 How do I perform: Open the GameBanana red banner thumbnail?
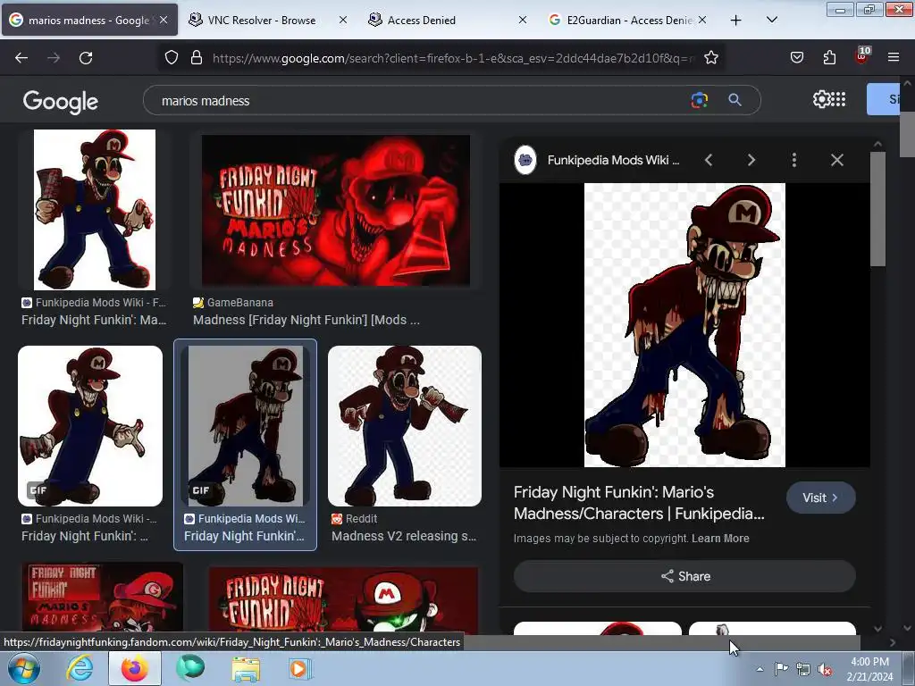[336, 211]
